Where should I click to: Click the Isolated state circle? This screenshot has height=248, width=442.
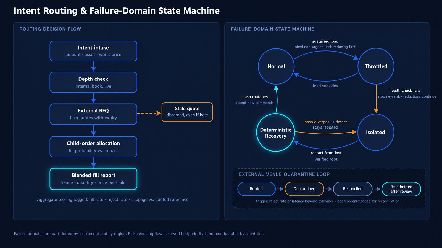[x=376, y=132]
